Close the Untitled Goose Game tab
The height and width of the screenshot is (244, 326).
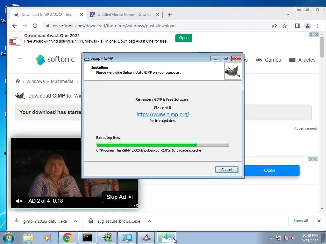[158, 15]
